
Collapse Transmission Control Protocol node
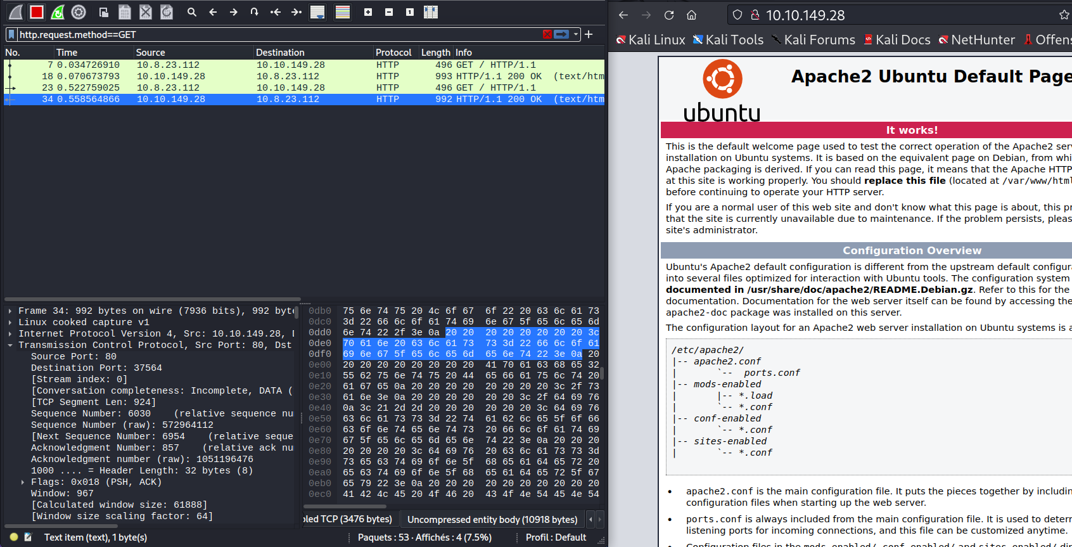pos(10,345)
